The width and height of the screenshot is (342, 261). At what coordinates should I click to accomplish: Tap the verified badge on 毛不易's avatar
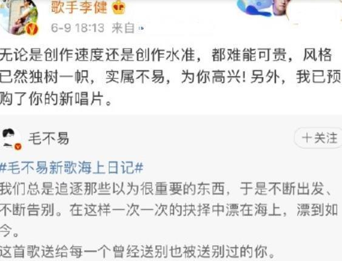pos(18,146)
